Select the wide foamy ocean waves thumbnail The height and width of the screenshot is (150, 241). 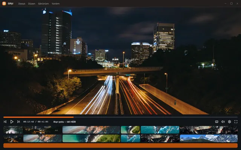(160, 130)
